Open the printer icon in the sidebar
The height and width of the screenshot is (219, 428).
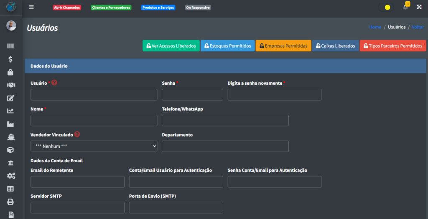(x=11, y=202)
